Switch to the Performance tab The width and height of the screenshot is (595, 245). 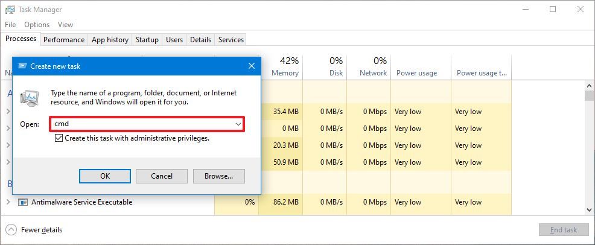(x=63, y=40)
